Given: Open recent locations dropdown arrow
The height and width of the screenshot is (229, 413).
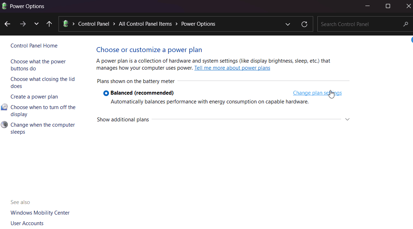Looking at the screenshot, I should 36,24.
